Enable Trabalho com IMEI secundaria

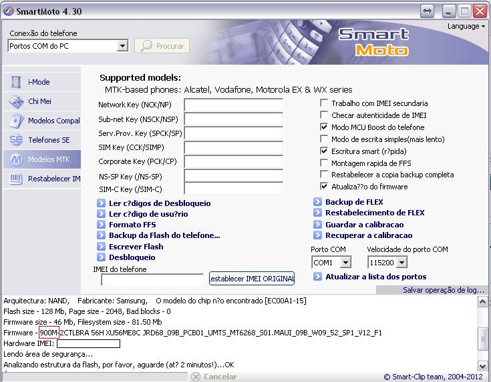click(x=324, y=103)
